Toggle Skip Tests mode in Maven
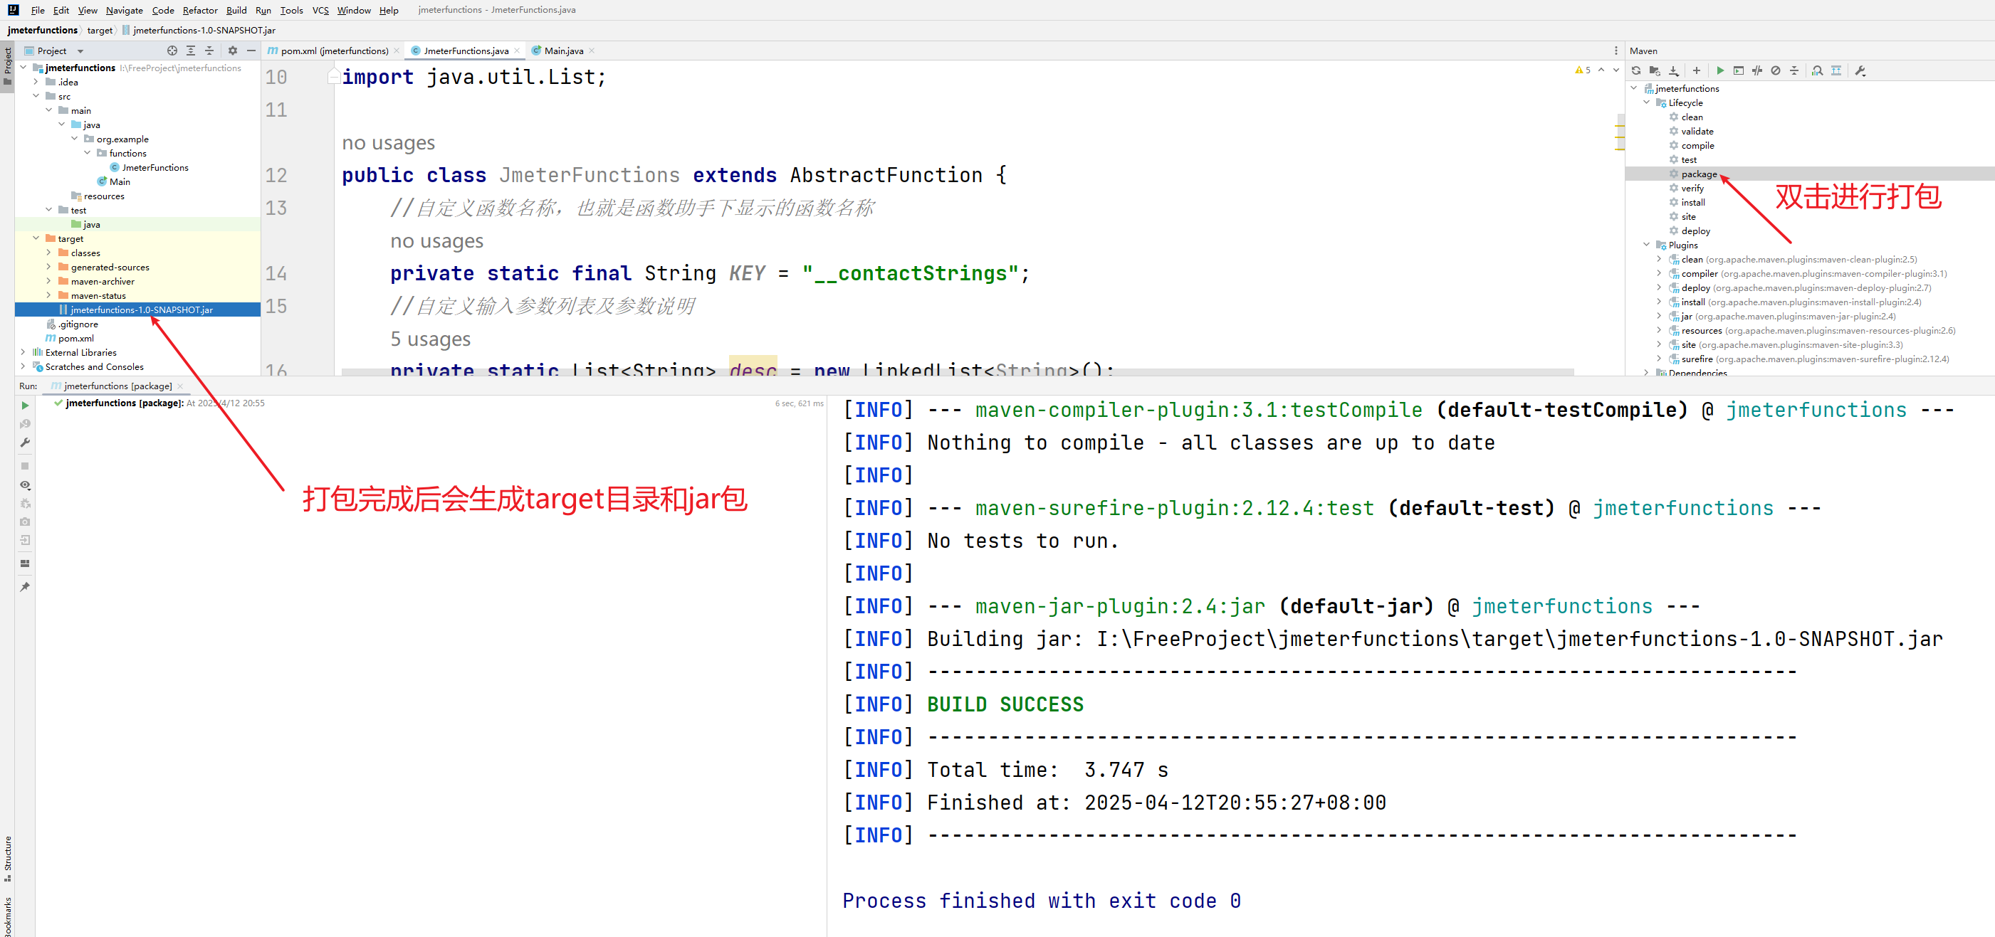Viewport: 1995px width, 937px height. point(1776,70)
